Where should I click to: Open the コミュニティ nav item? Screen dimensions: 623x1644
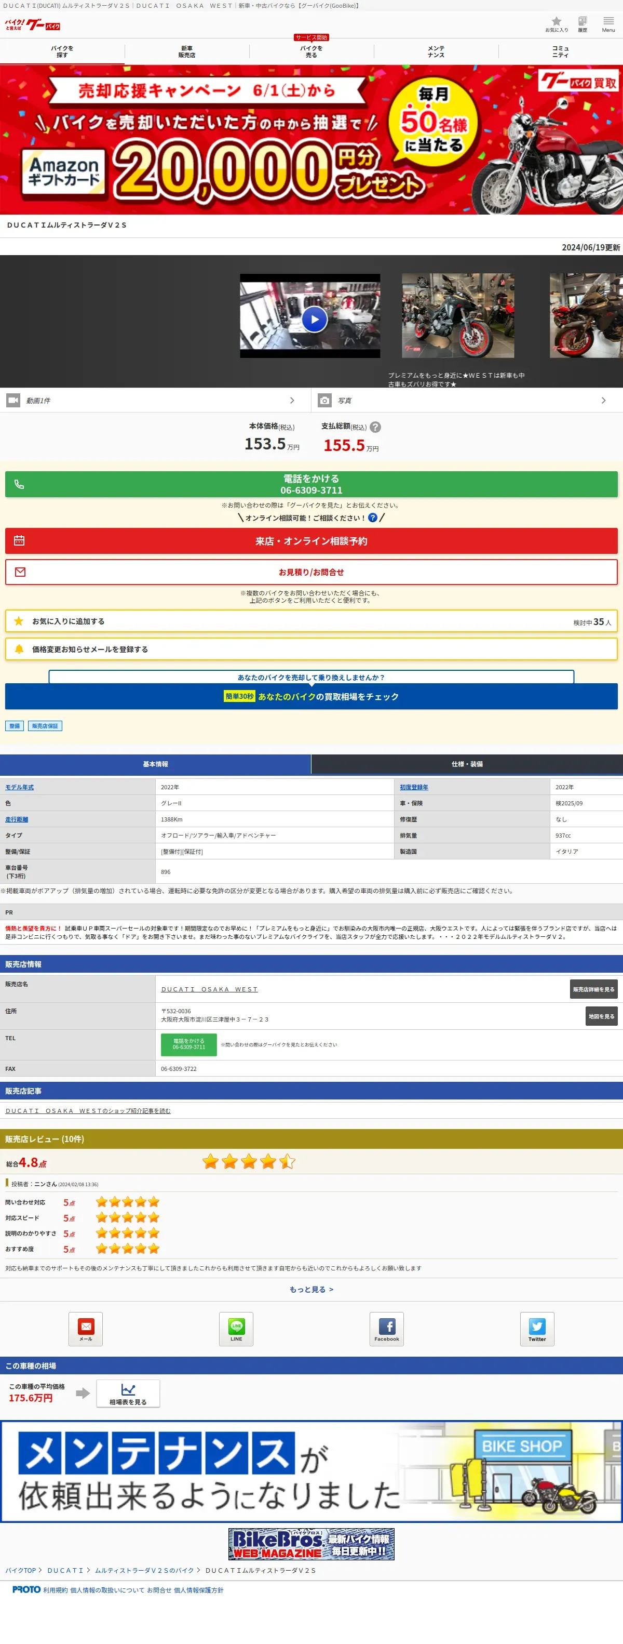[x=561, y=51]
